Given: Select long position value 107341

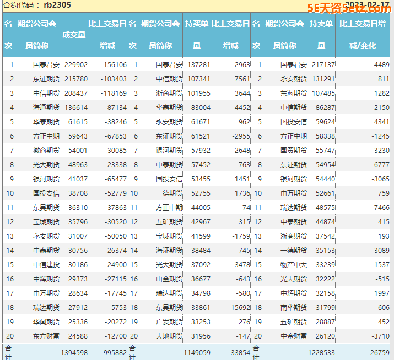Looking at the screenshot, I should click(x=199, y=79).
